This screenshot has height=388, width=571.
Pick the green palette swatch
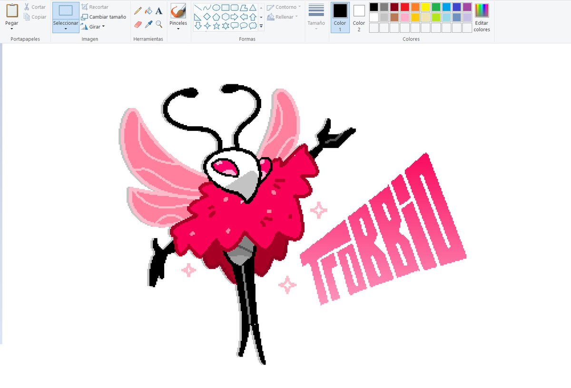436,7
